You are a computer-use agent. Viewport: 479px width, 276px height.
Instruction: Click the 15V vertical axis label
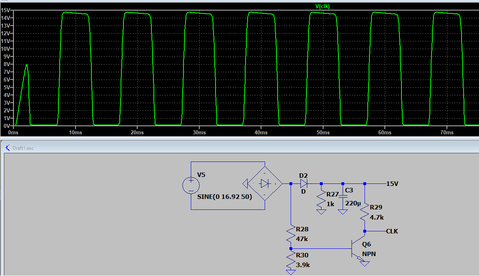pyautogui.click(x=5, y=11)
